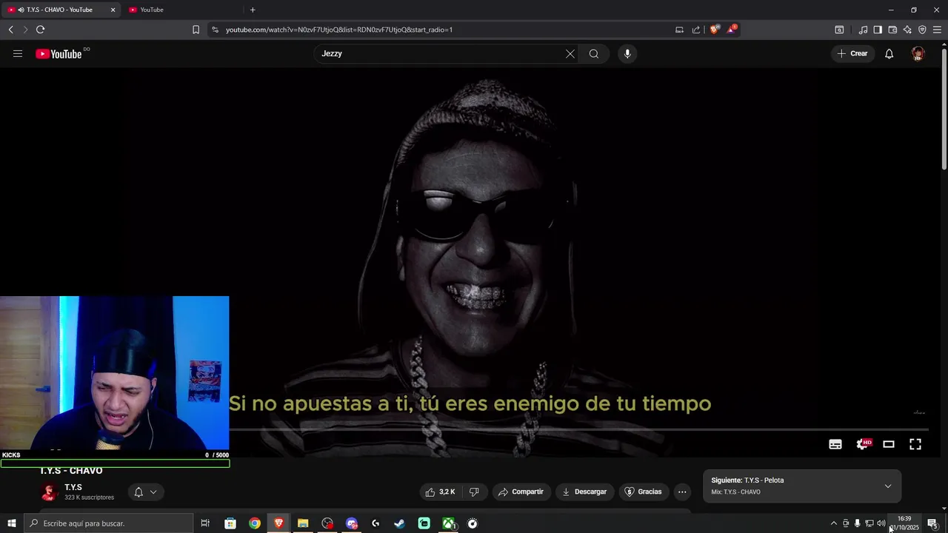The height and width of the screenshot is (533, 948).
Task: Launch Google Chrome from the taskbar
Action: pos(255,523)
